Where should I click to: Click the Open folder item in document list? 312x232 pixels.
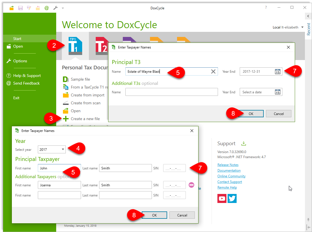76,111
